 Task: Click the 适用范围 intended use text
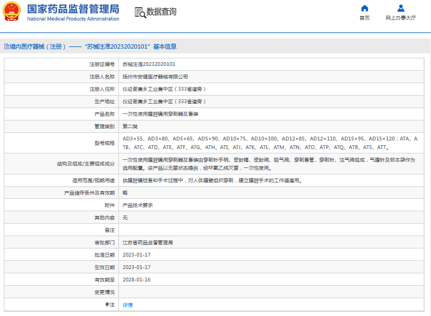212,180
